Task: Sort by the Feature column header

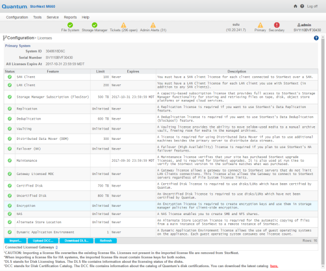Action: [53, 71]
